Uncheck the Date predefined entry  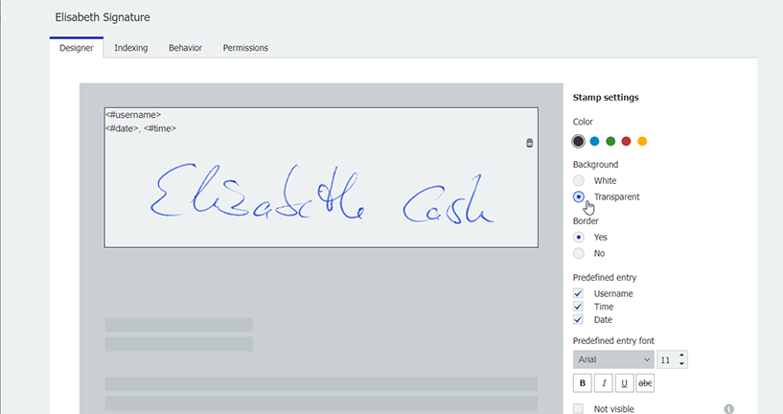tap(578, 320)
